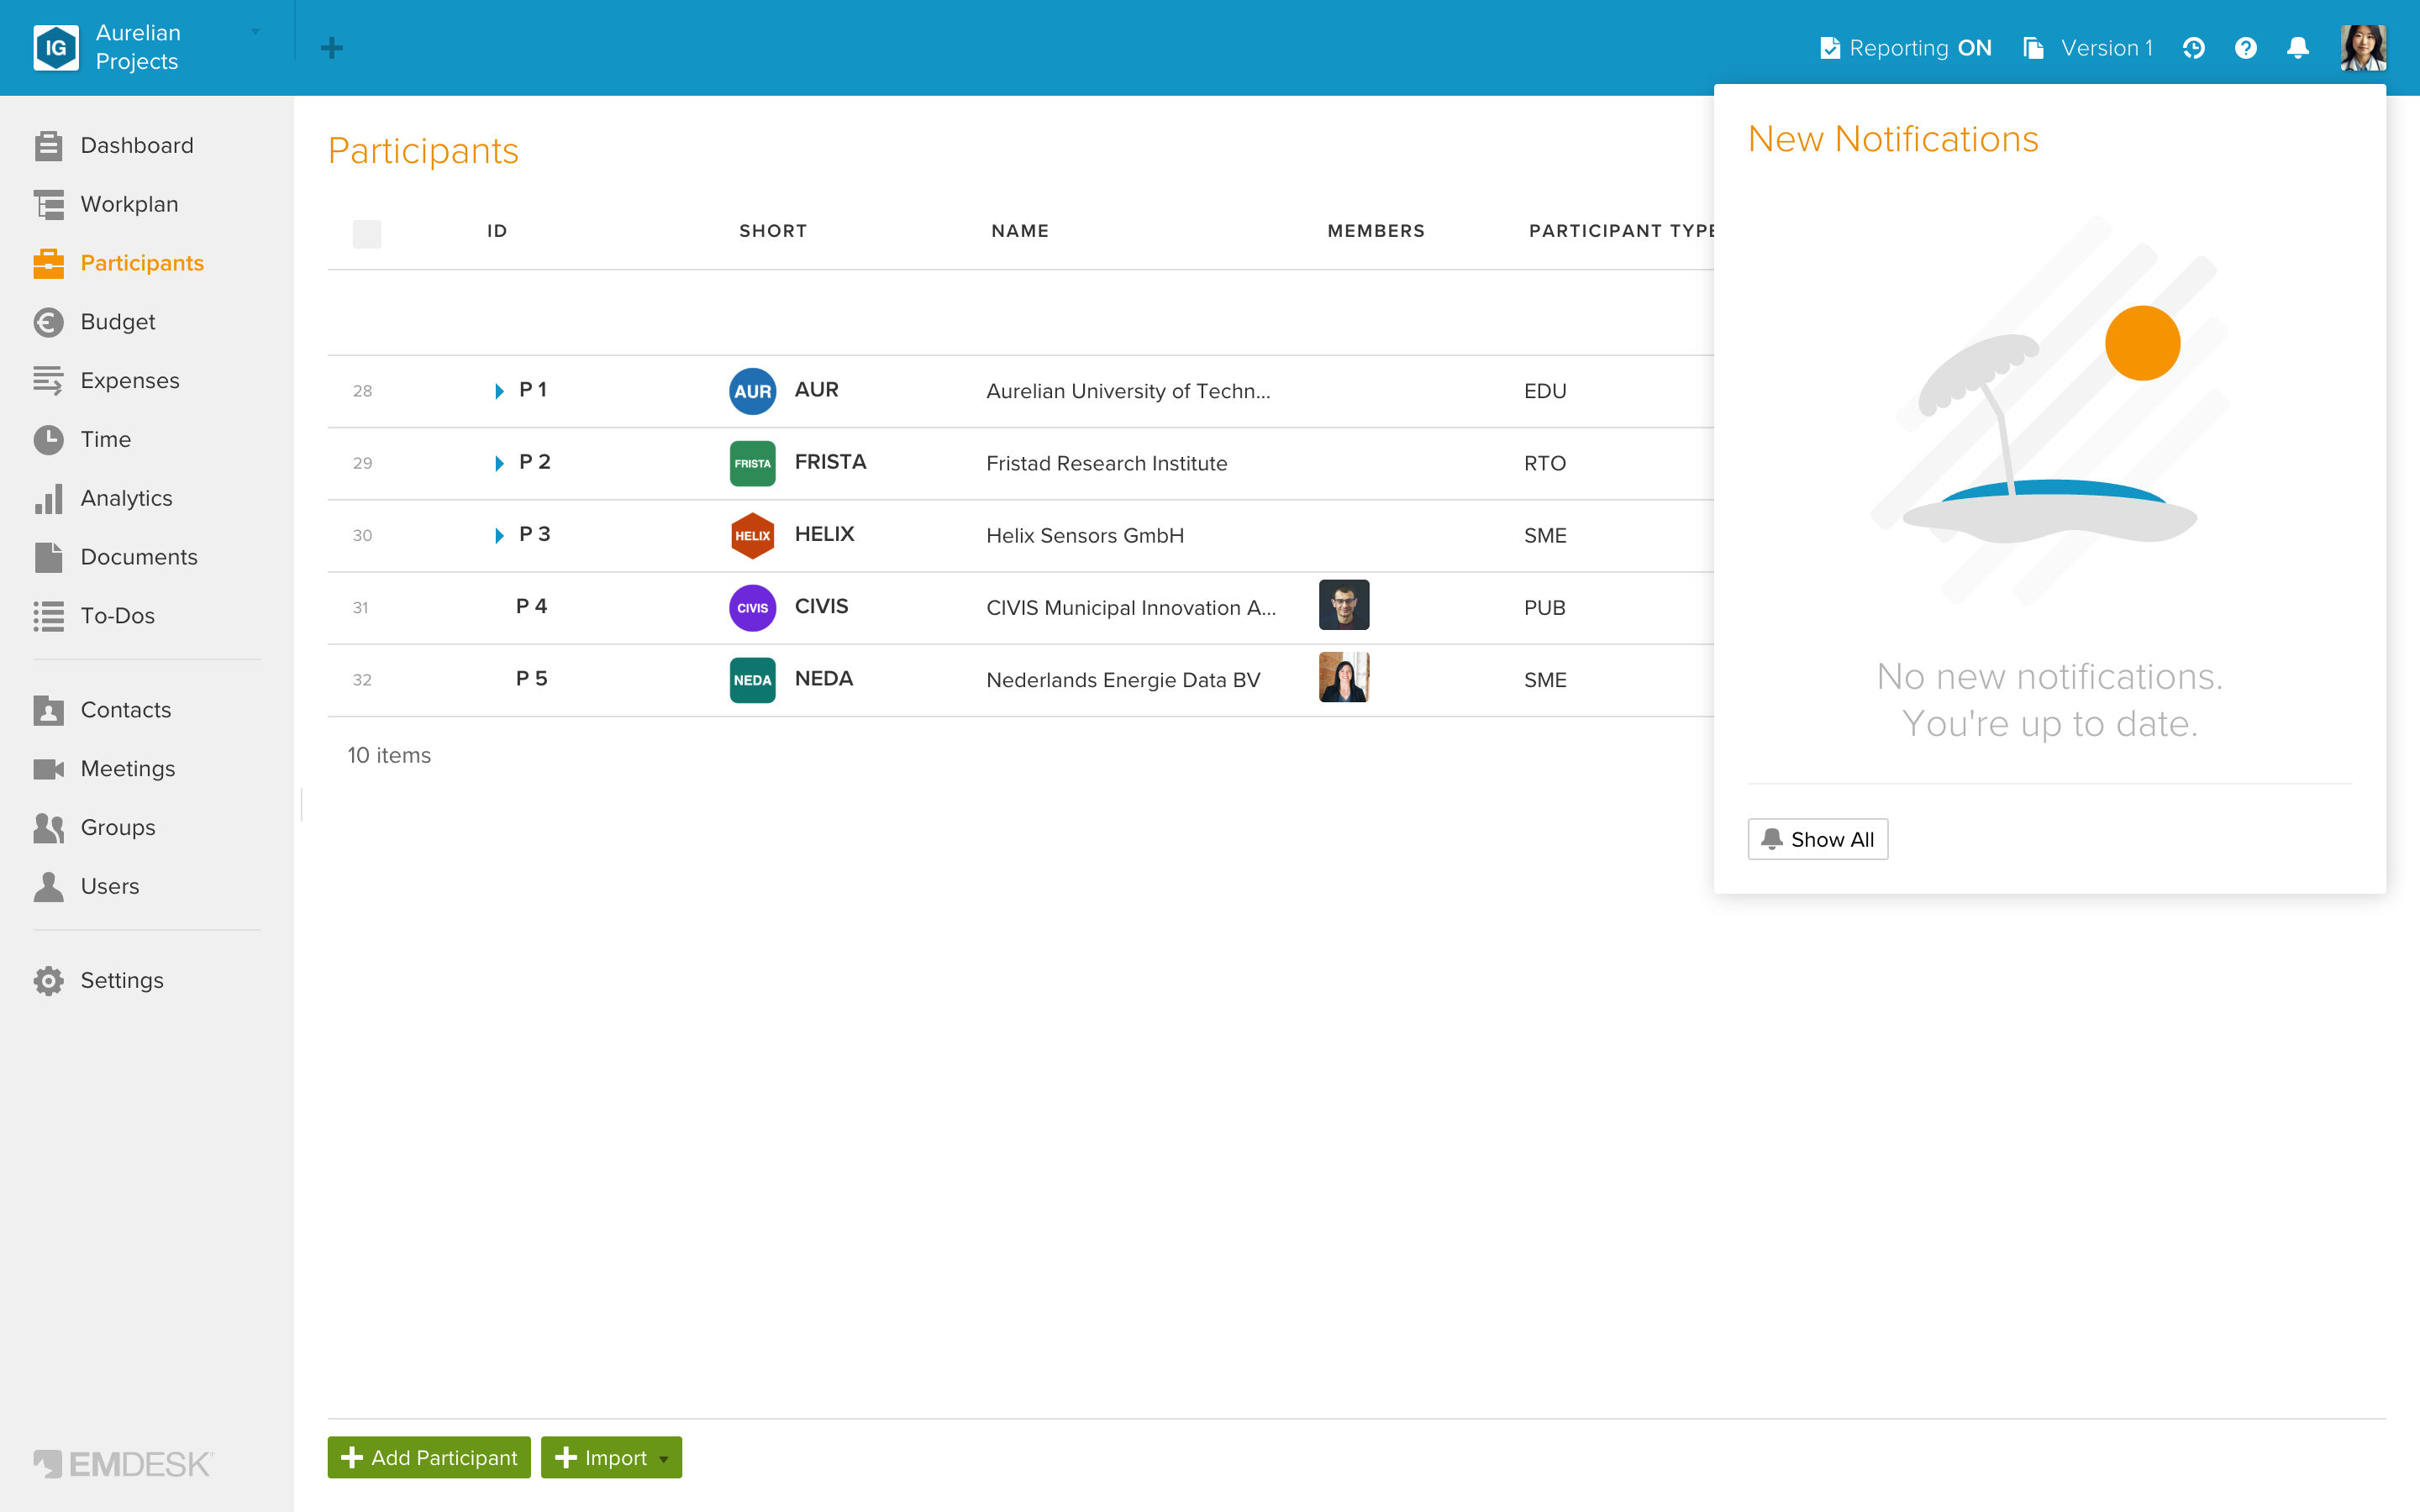Click the HELIX hexagon logo
This screenshot has height=1512, width=2420.
point(752,535)
